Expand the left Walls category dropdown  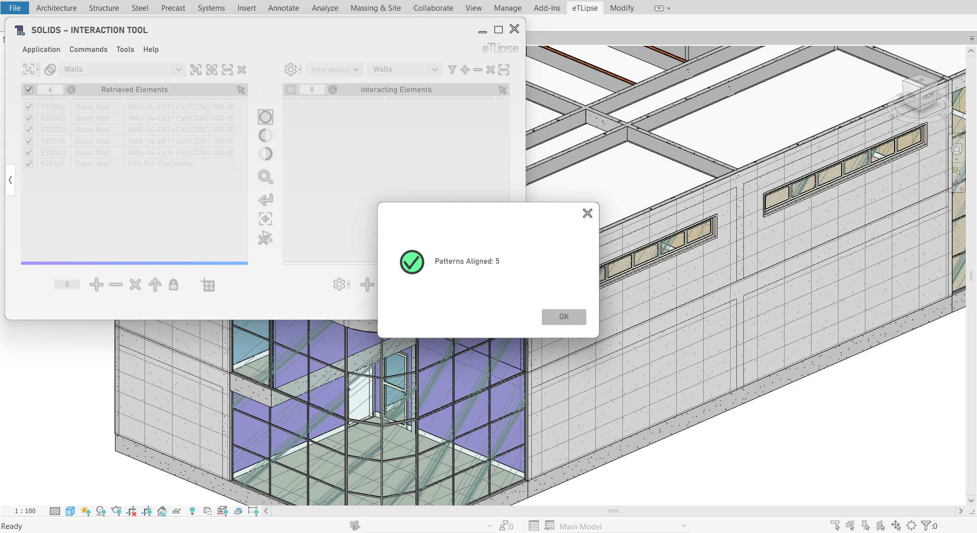tap(178, 70)
